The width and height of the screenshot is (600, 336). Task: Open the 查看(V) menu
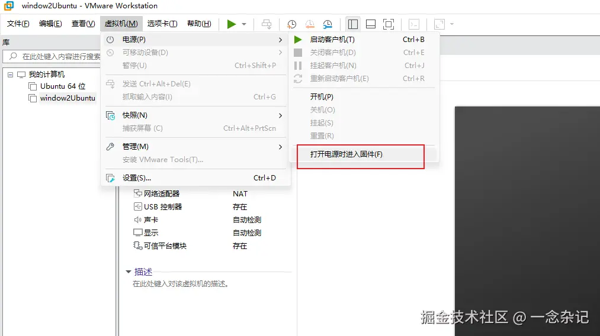click(x=83, y=24)
